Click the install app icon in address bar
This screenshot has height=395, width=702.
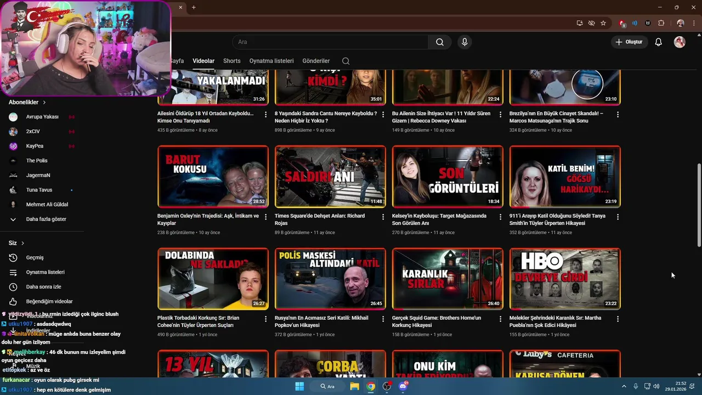point(580,23)
